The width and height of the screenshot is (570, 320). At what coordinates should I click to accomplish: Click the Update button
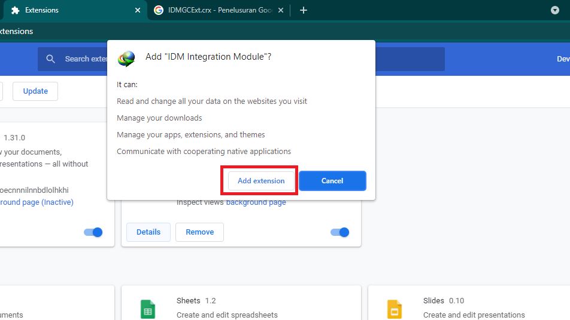35,91
